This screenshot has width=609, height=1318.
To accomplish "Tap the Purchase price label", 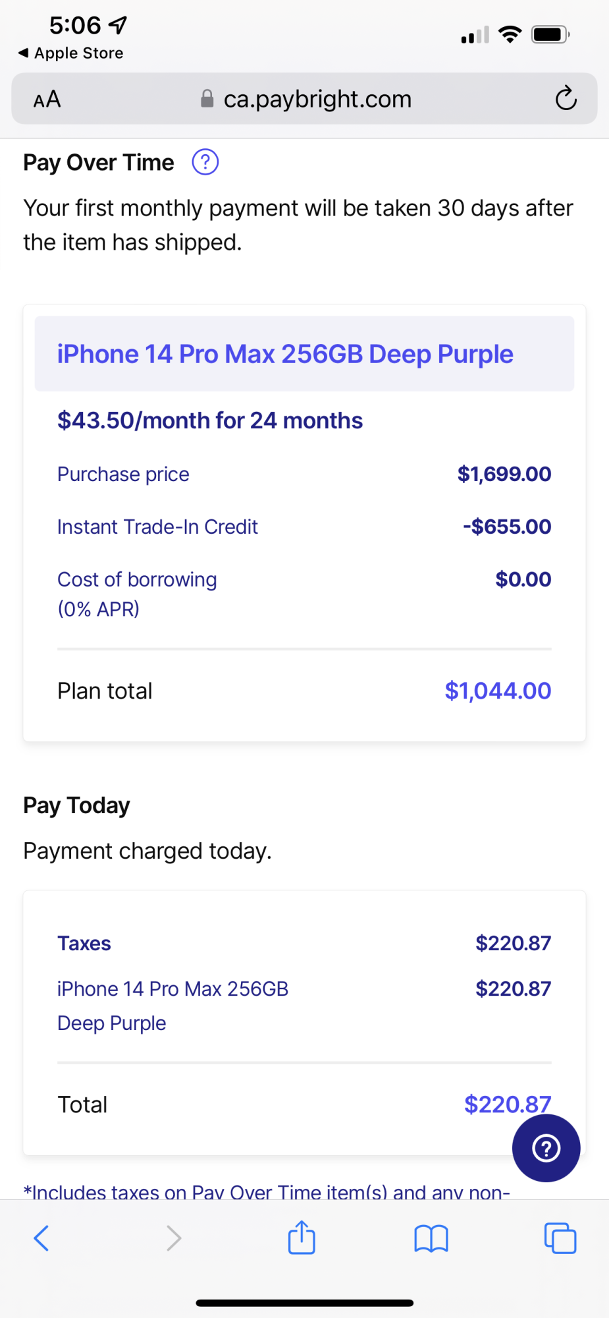I will pyautogui.click(x=123, y=474).
